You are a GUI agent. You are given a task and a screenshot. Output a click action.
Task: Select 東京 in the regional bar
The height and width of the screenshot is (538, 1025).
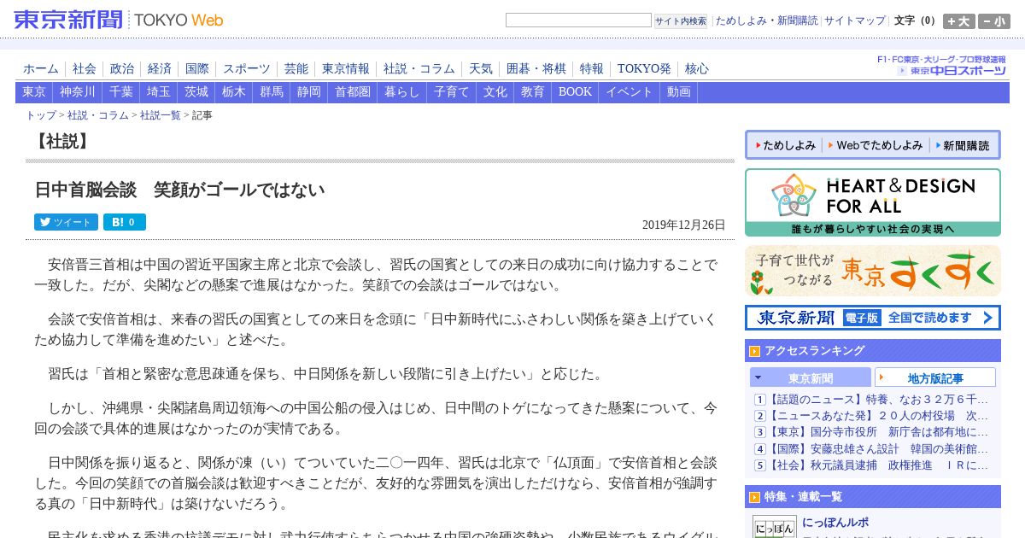pos(34,92)
